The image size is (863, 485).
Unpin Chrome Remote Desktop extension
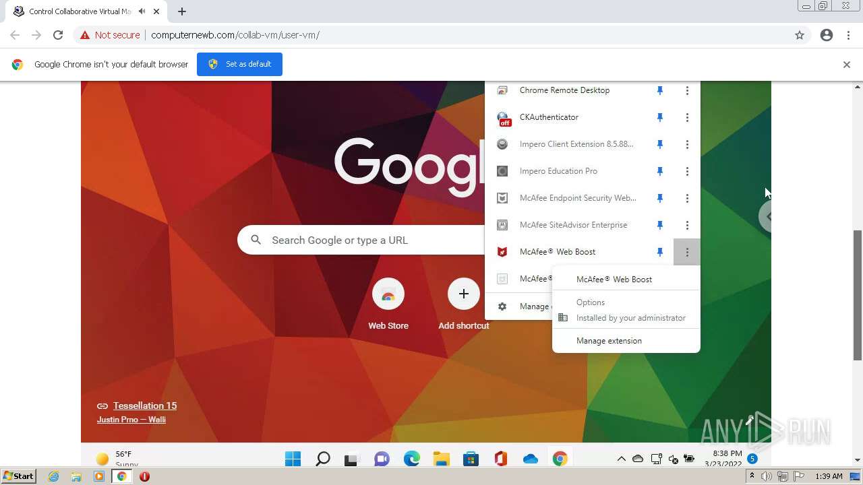tap(660, 90)
